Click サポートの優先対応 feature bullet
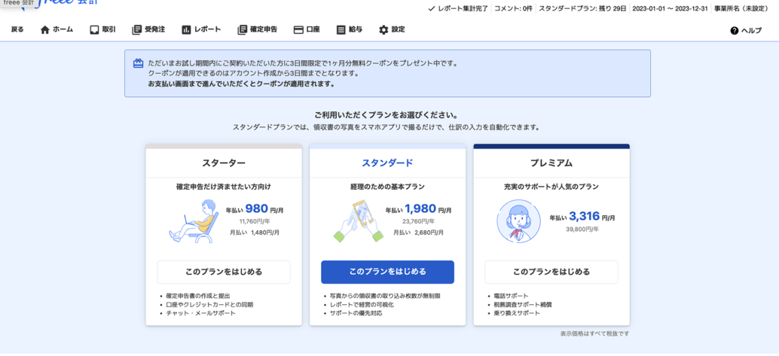The height and width of the screenshot is (356, 779). pos(356,313)
